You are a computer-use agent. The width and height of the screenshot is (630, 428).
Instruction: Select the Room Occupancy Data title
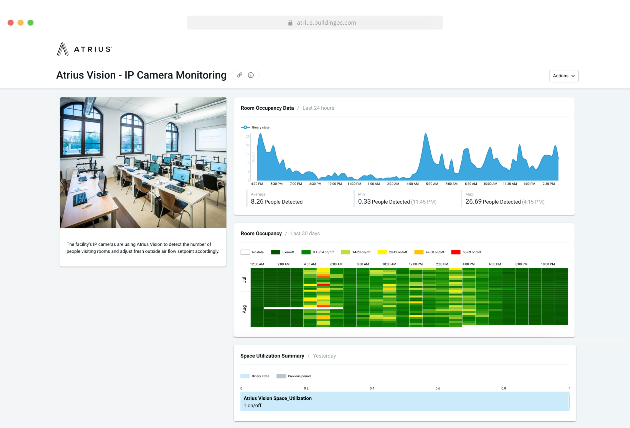[267, 108]
